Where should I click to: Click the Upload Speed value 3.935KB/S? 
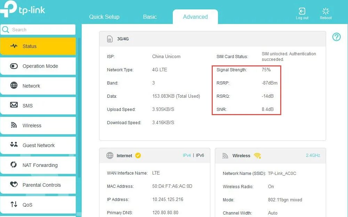click(163, 109)
